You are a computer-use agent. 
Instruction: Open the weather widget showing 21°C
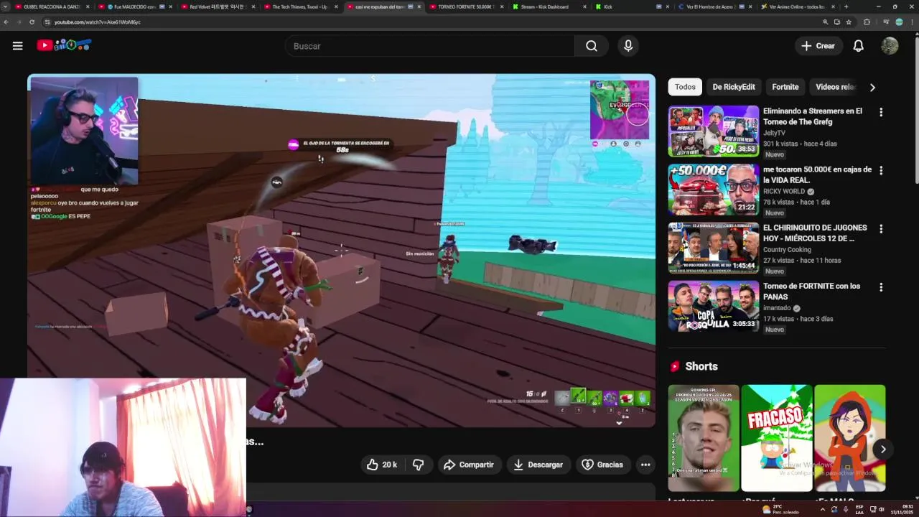tap(781, 509)
